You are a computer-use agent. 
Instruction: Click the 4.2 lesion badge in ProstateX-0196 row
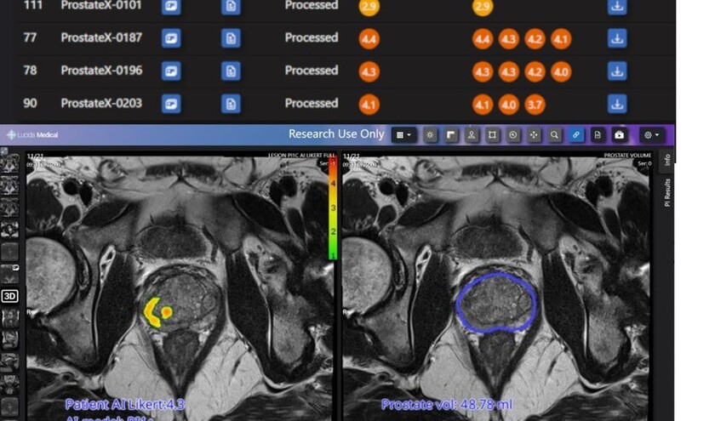[535, 72]
